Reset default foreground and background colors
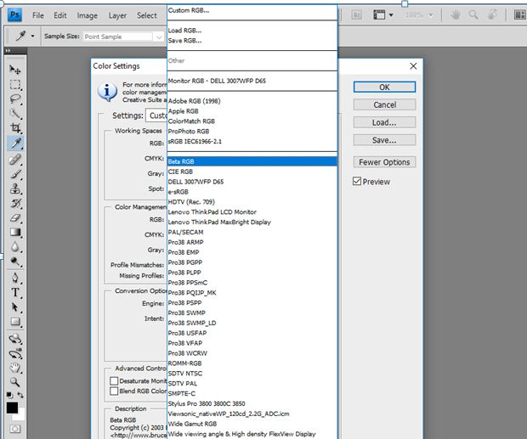Screen dimensions: 527x439 [x=9, y=395]
